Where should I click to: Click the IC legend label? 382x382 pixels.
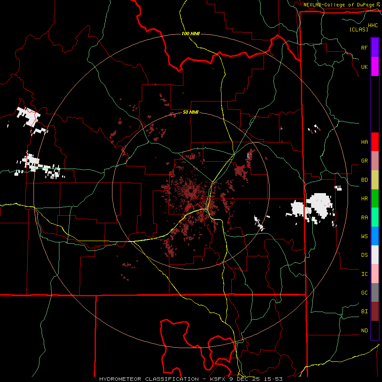pos(364,274)
